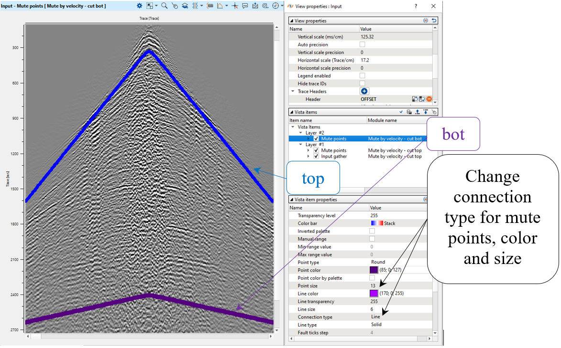
Task: Click move item down arrow in Vista items
Action: [425, 112]
